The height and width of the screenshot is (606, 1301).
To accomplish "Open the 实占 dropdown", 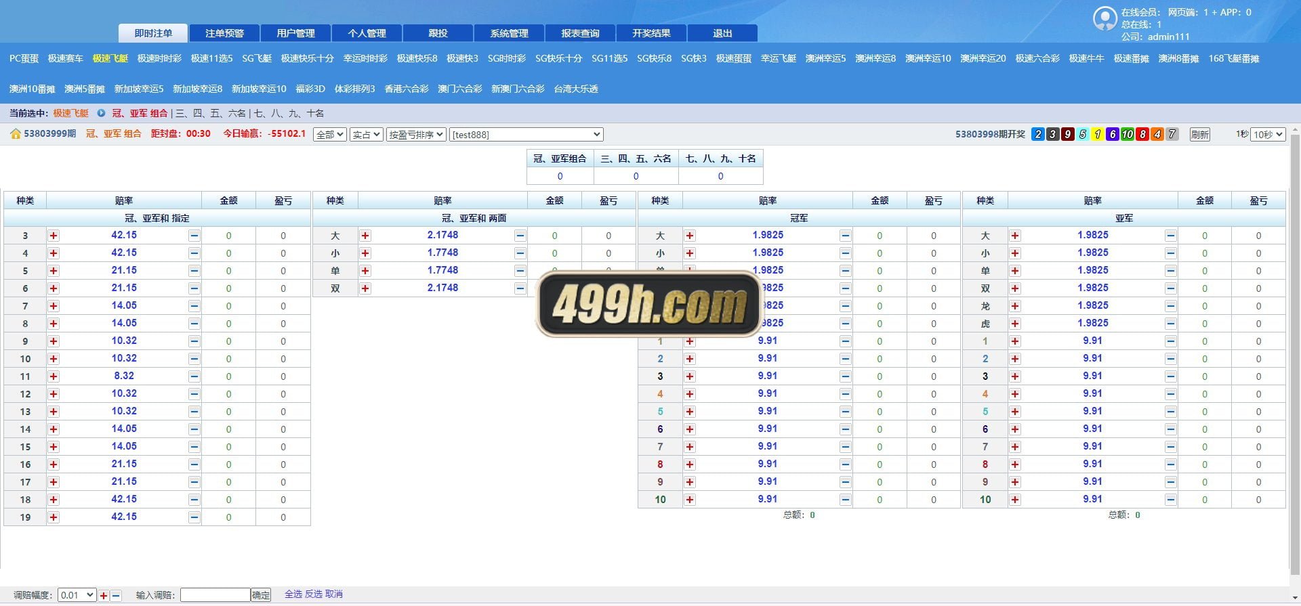I will [367, 135].
